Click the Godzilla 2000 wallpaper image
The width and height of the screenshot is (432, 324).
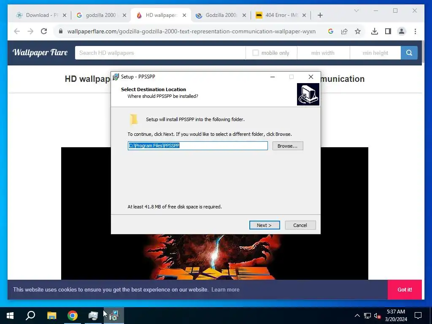point(215,256)
